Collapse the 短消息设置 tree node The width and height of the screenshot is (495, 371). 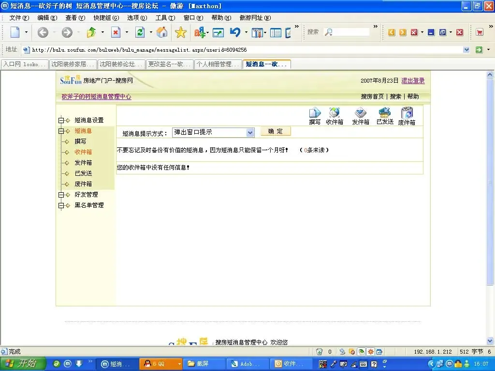click(x=61, y=120)
